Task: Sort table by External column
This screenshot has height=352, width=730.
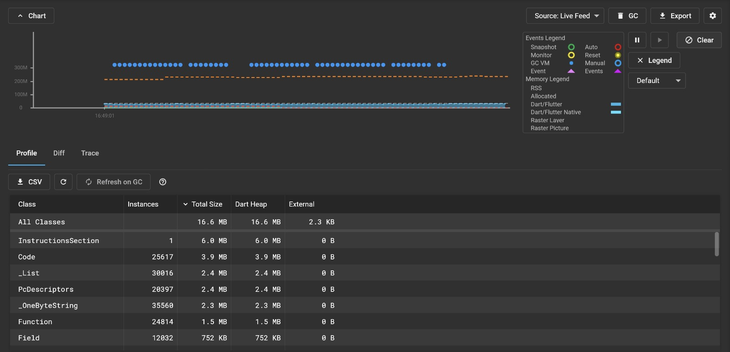Action: pos(302,204)
